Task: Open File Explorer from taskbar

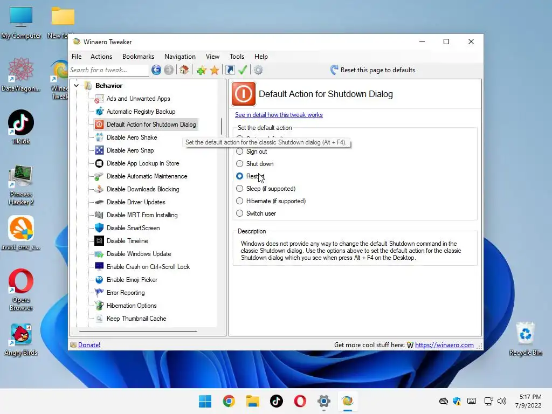Action: (x=252, y=401)
